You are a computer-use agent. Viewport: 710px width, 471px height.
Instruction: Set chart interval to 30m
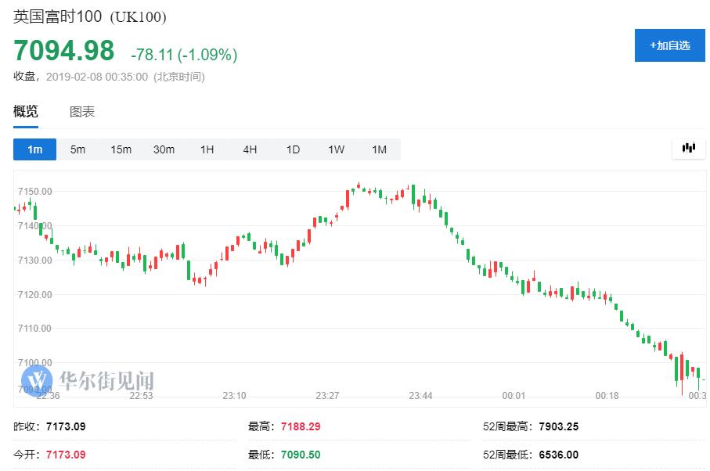[x=164, y=149]
